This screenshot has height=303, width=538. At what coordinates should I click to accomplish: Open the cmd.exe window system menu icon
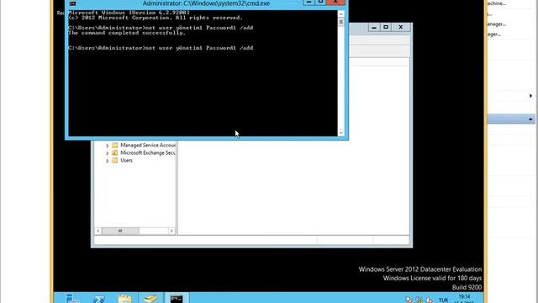[x=72, y=3]
